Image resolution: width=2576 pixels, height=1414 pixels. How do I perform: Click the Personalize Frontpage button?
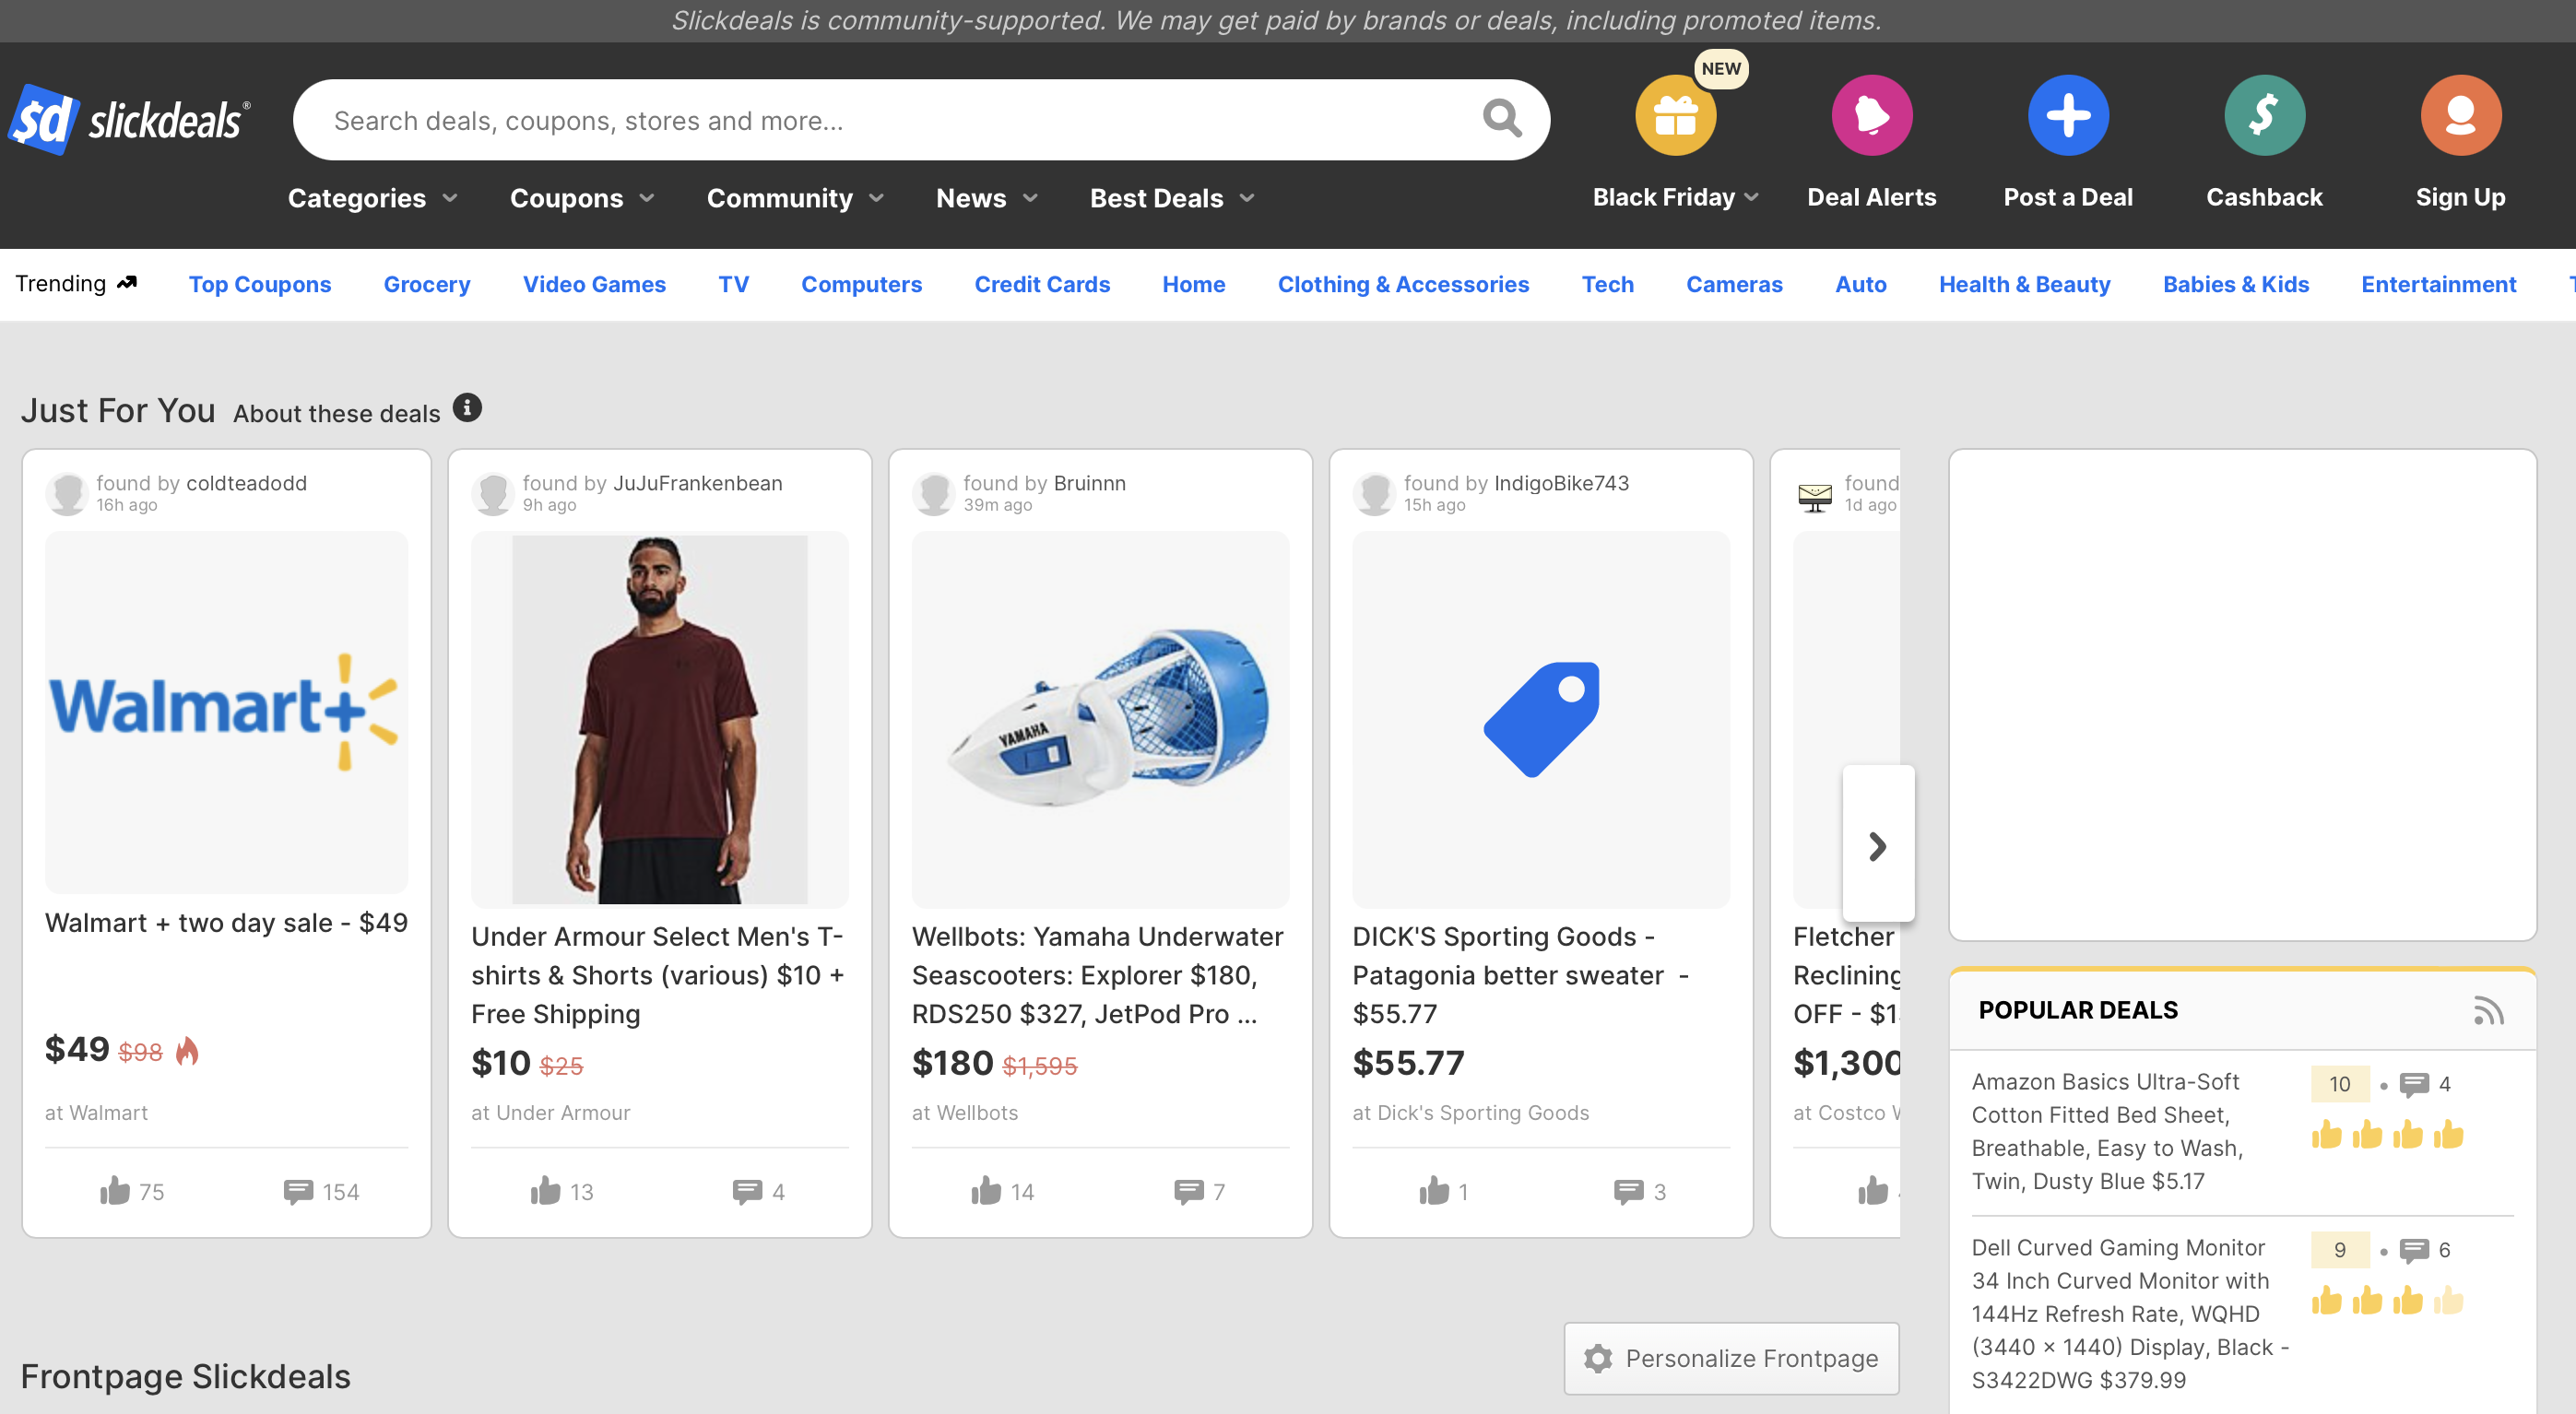coord(1731,1358)
